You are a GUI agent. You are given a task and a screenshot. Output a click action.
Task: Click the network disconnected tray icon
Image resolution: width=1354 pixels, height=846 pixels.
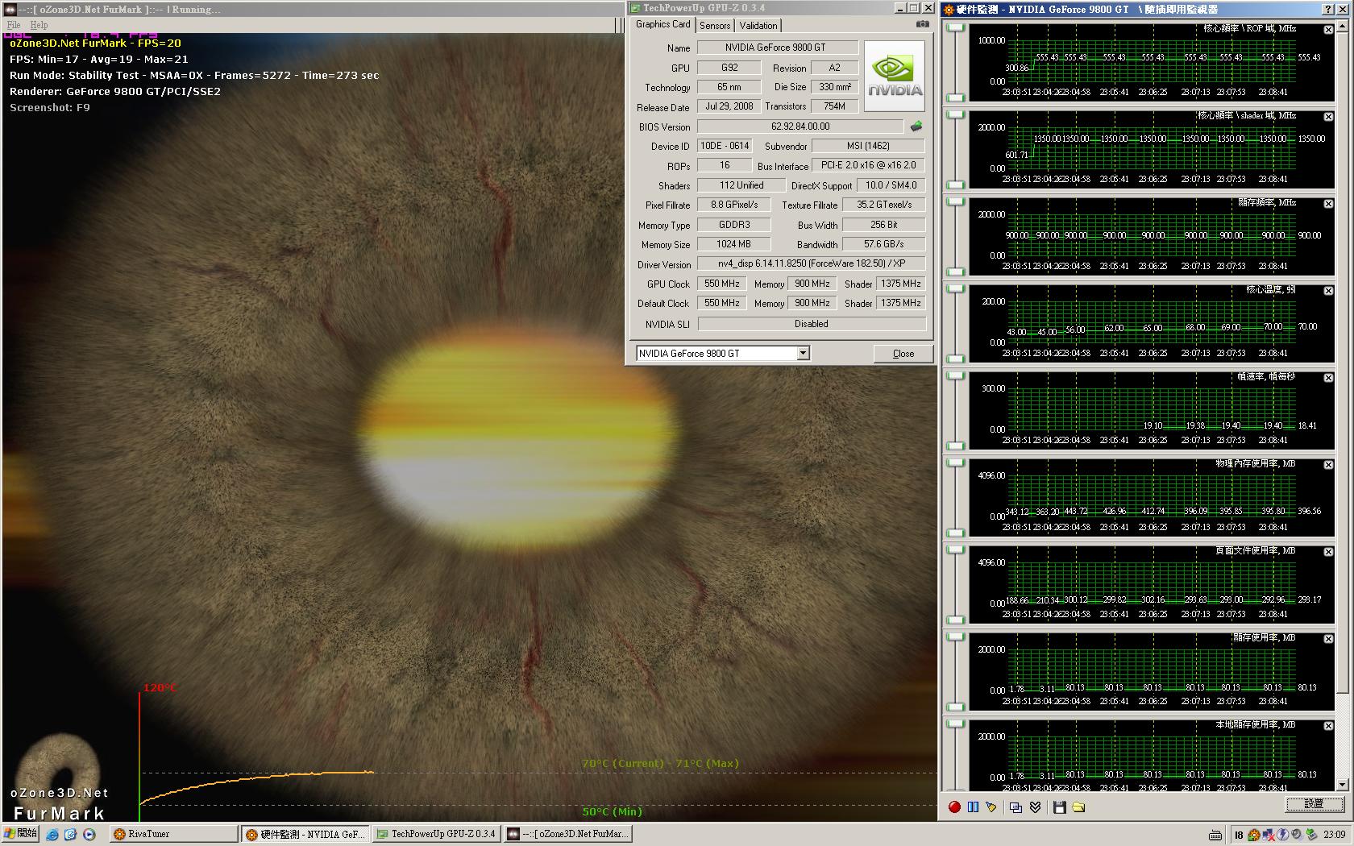[x=1268, y=835]
